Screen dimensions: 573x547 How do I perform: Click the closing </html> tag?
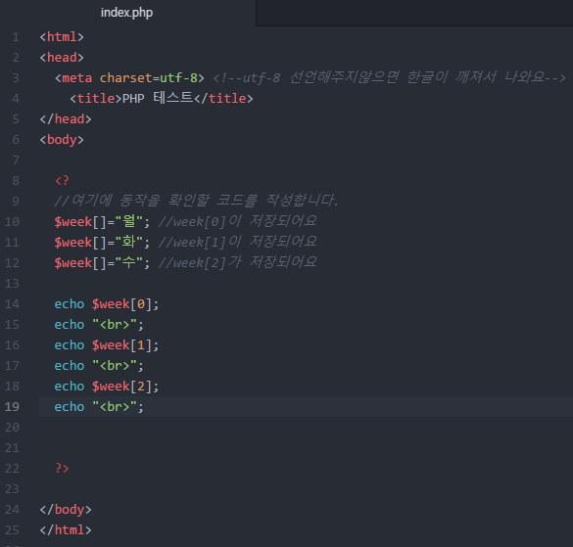tap(66, 529)
